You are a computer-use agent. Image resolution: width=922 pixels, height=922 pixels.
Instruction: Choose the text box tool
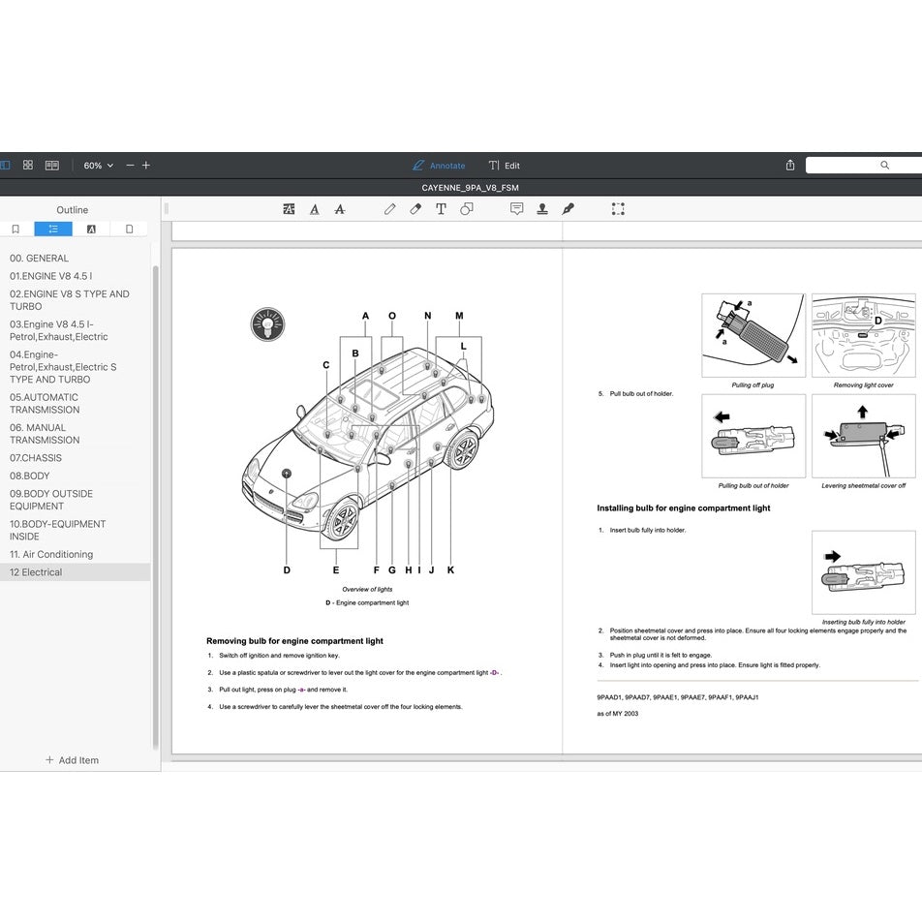pyautogui.click(x=441, y=208)
